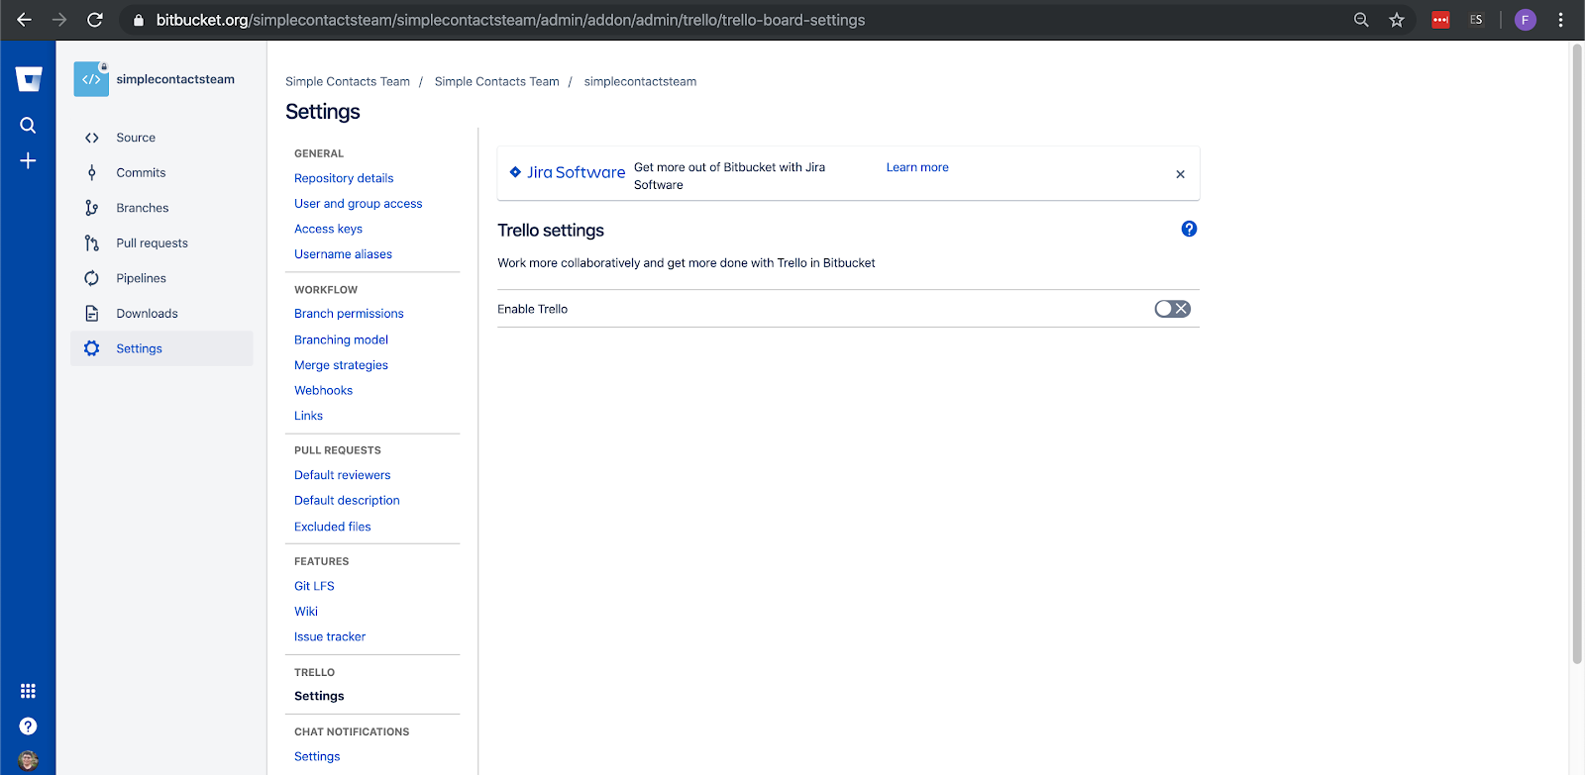Open Default description settings
This screenshot has height=775, width=1585.
347,501
